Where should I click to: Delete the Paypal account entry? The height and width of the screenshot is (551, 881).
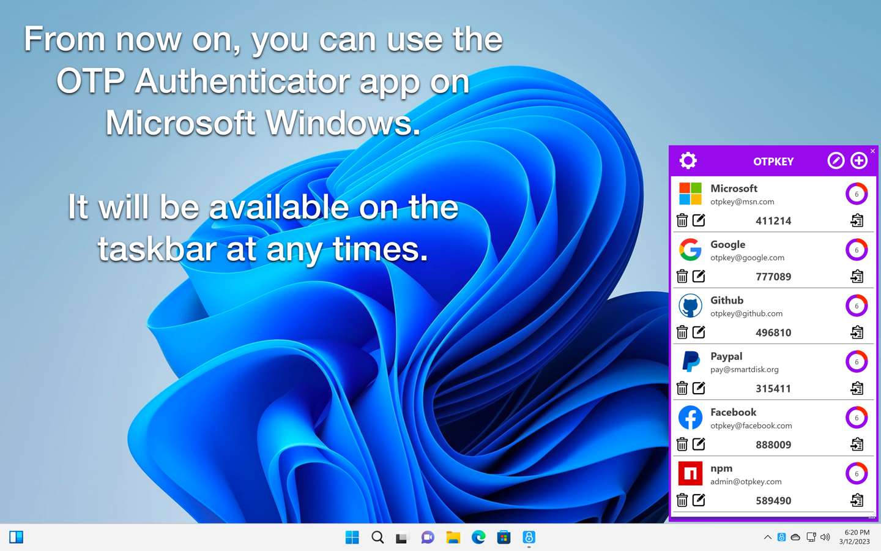pyautogui.click(x=682, y=388)
